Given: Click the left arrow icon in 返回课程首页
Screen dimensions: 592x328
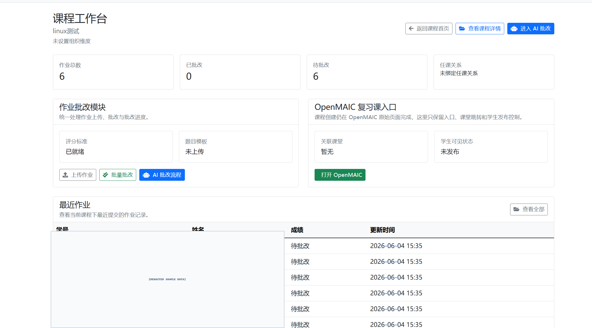Looking at the screenshot, I should [411, 28].
